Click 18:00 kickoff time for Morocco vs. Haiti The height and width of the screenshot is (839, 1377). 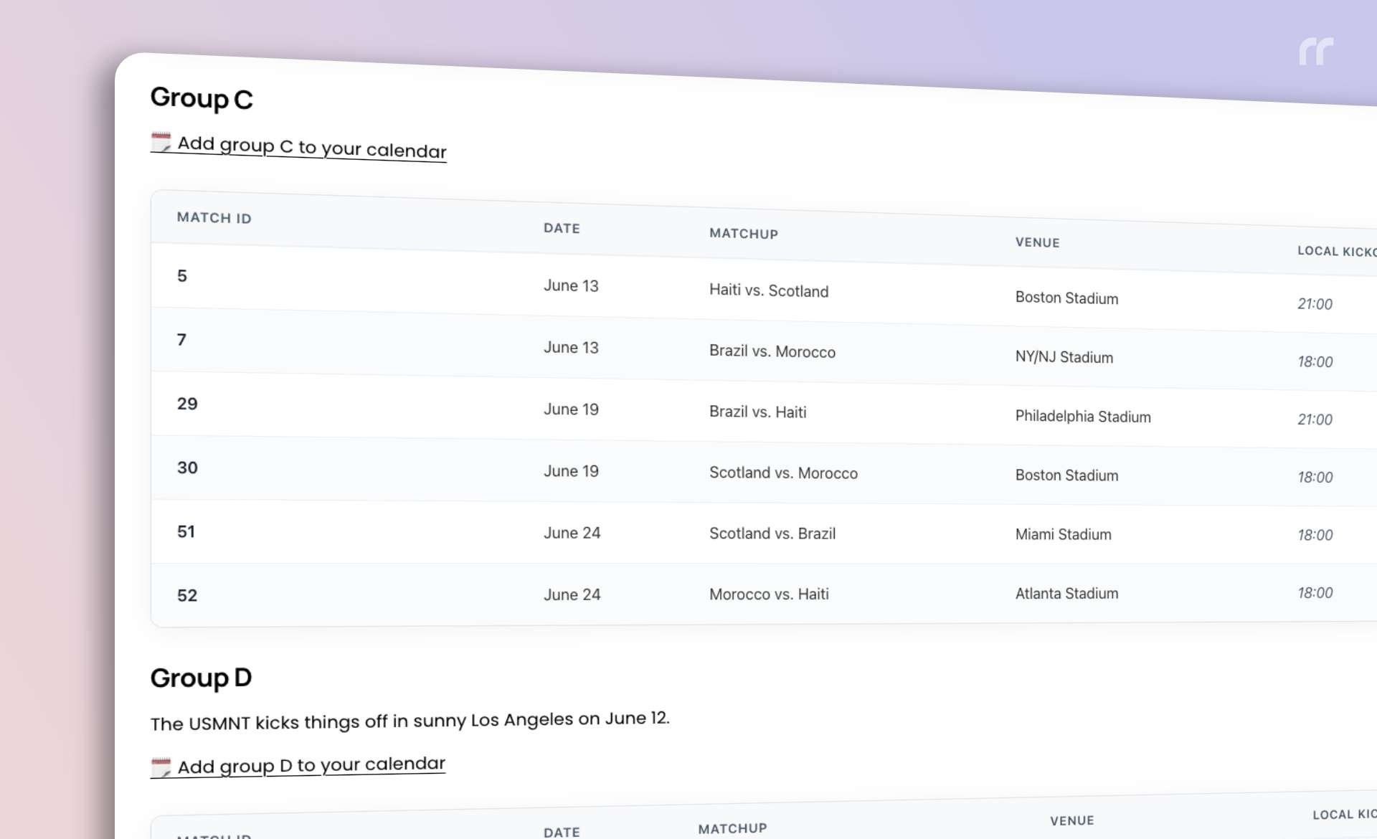pyautogui.click(x=1315, y=593)
